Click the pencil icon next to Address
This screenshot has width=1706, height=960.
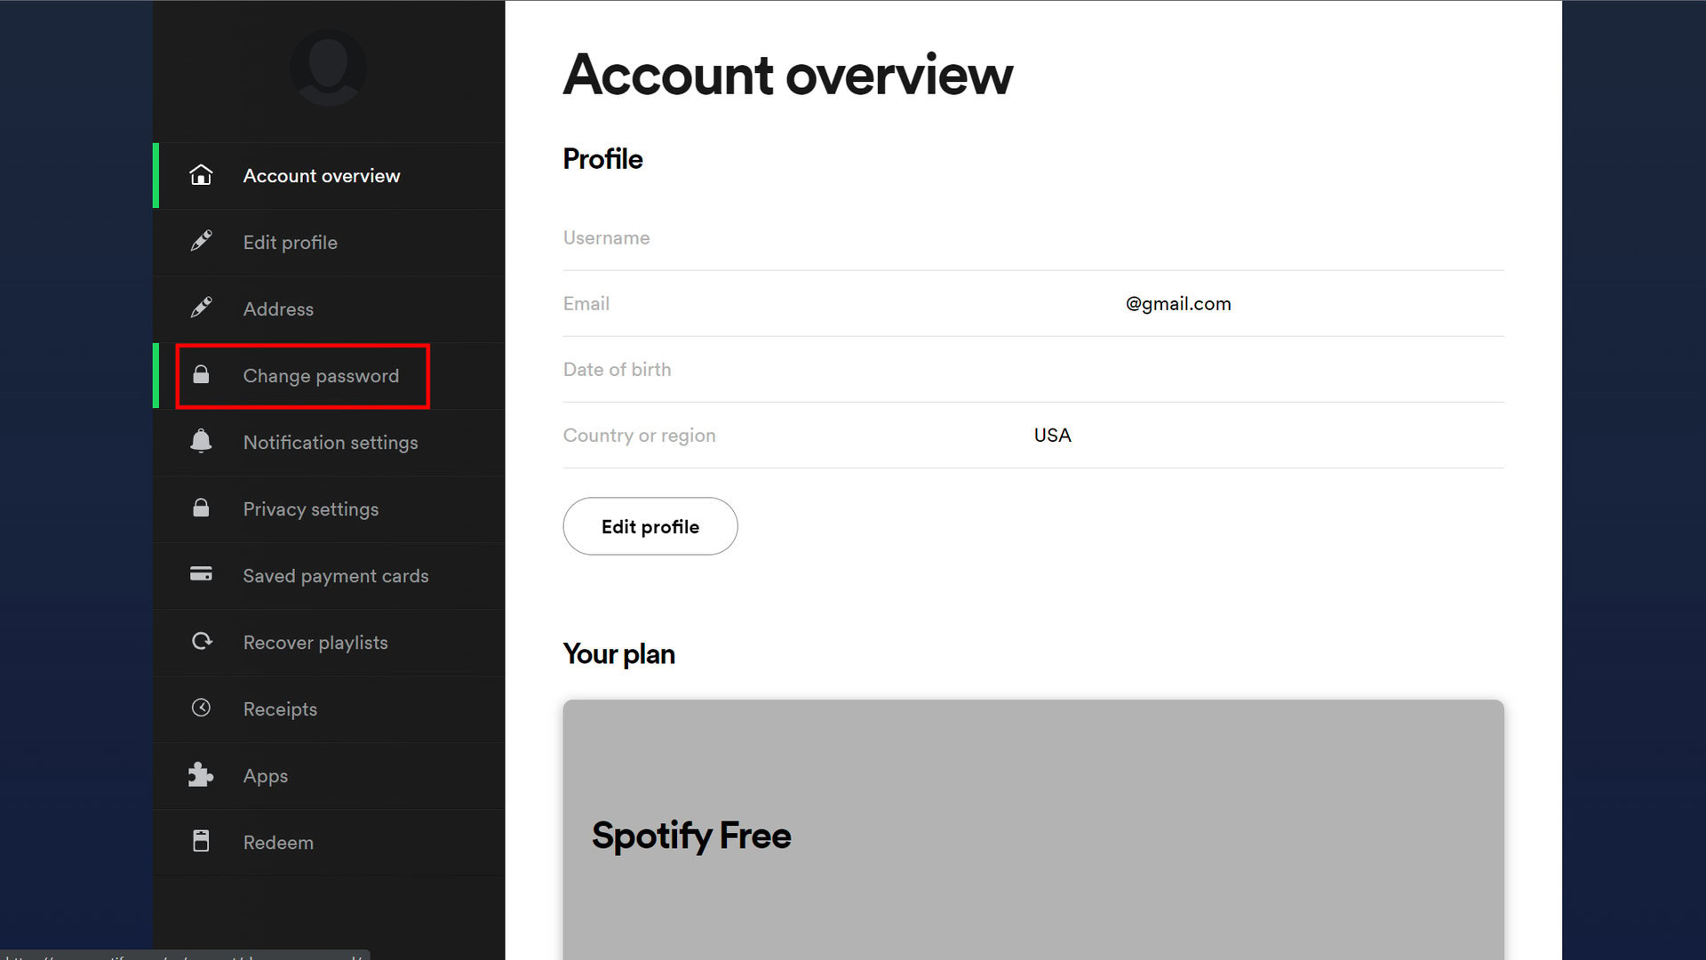(201, 308)
